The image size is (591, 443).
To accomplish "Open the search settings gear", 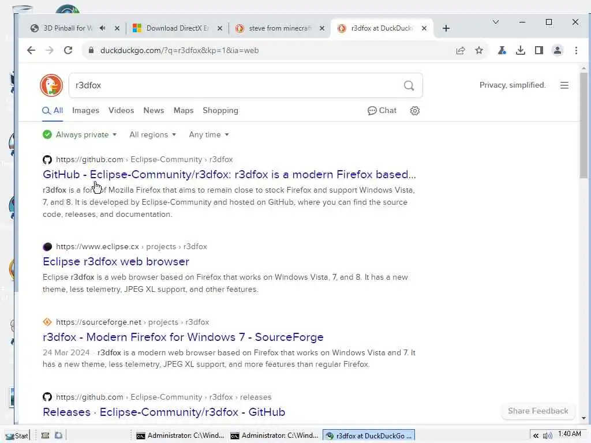I will point(415,111).
